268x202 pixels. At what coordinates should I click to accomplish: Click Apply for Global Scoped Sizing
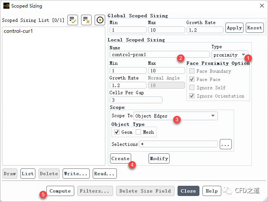[234, 28]
